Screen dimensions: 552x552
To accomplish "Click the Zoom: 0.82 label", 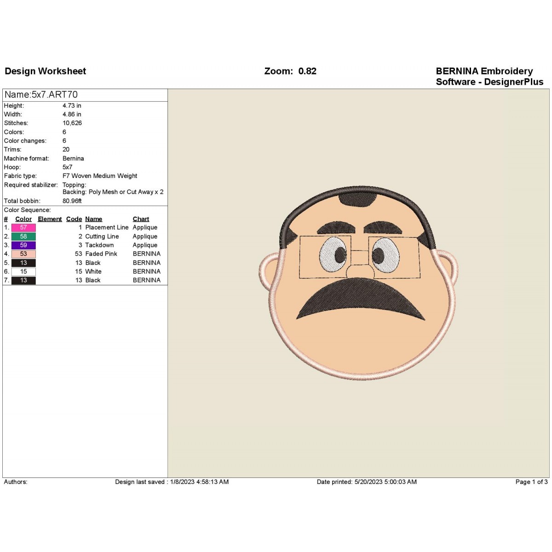I will point(290,71).
